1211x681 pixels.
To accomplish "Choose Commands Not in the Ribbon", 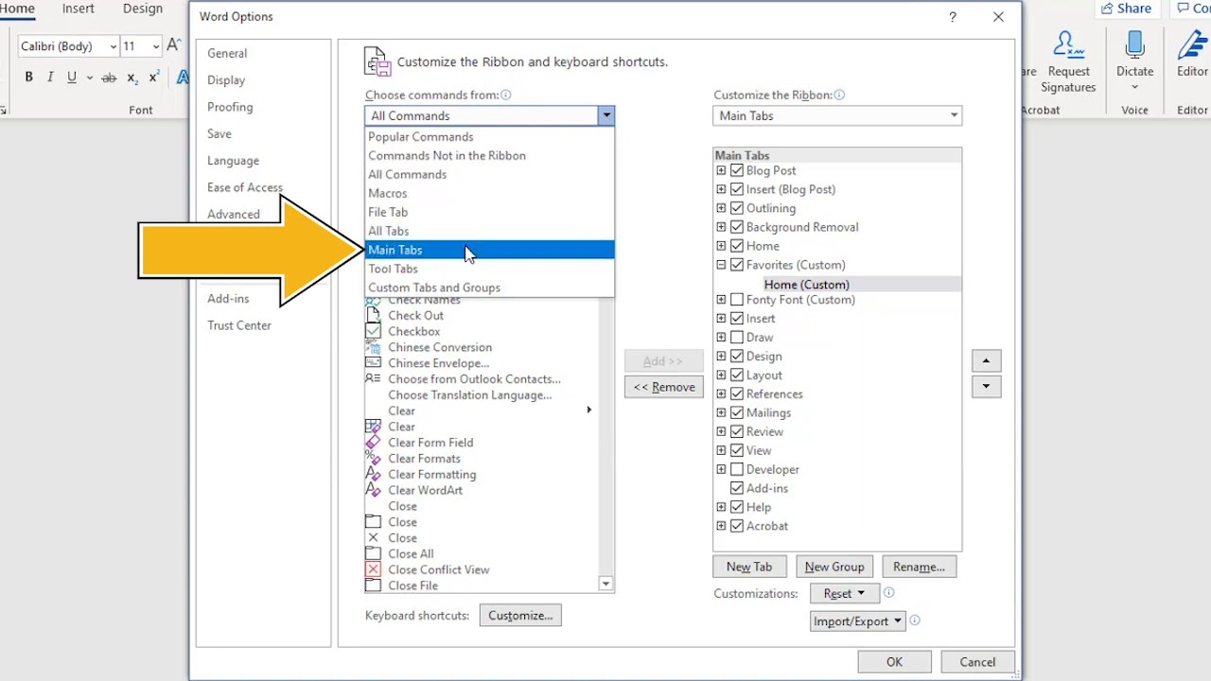I will point(489,155).
